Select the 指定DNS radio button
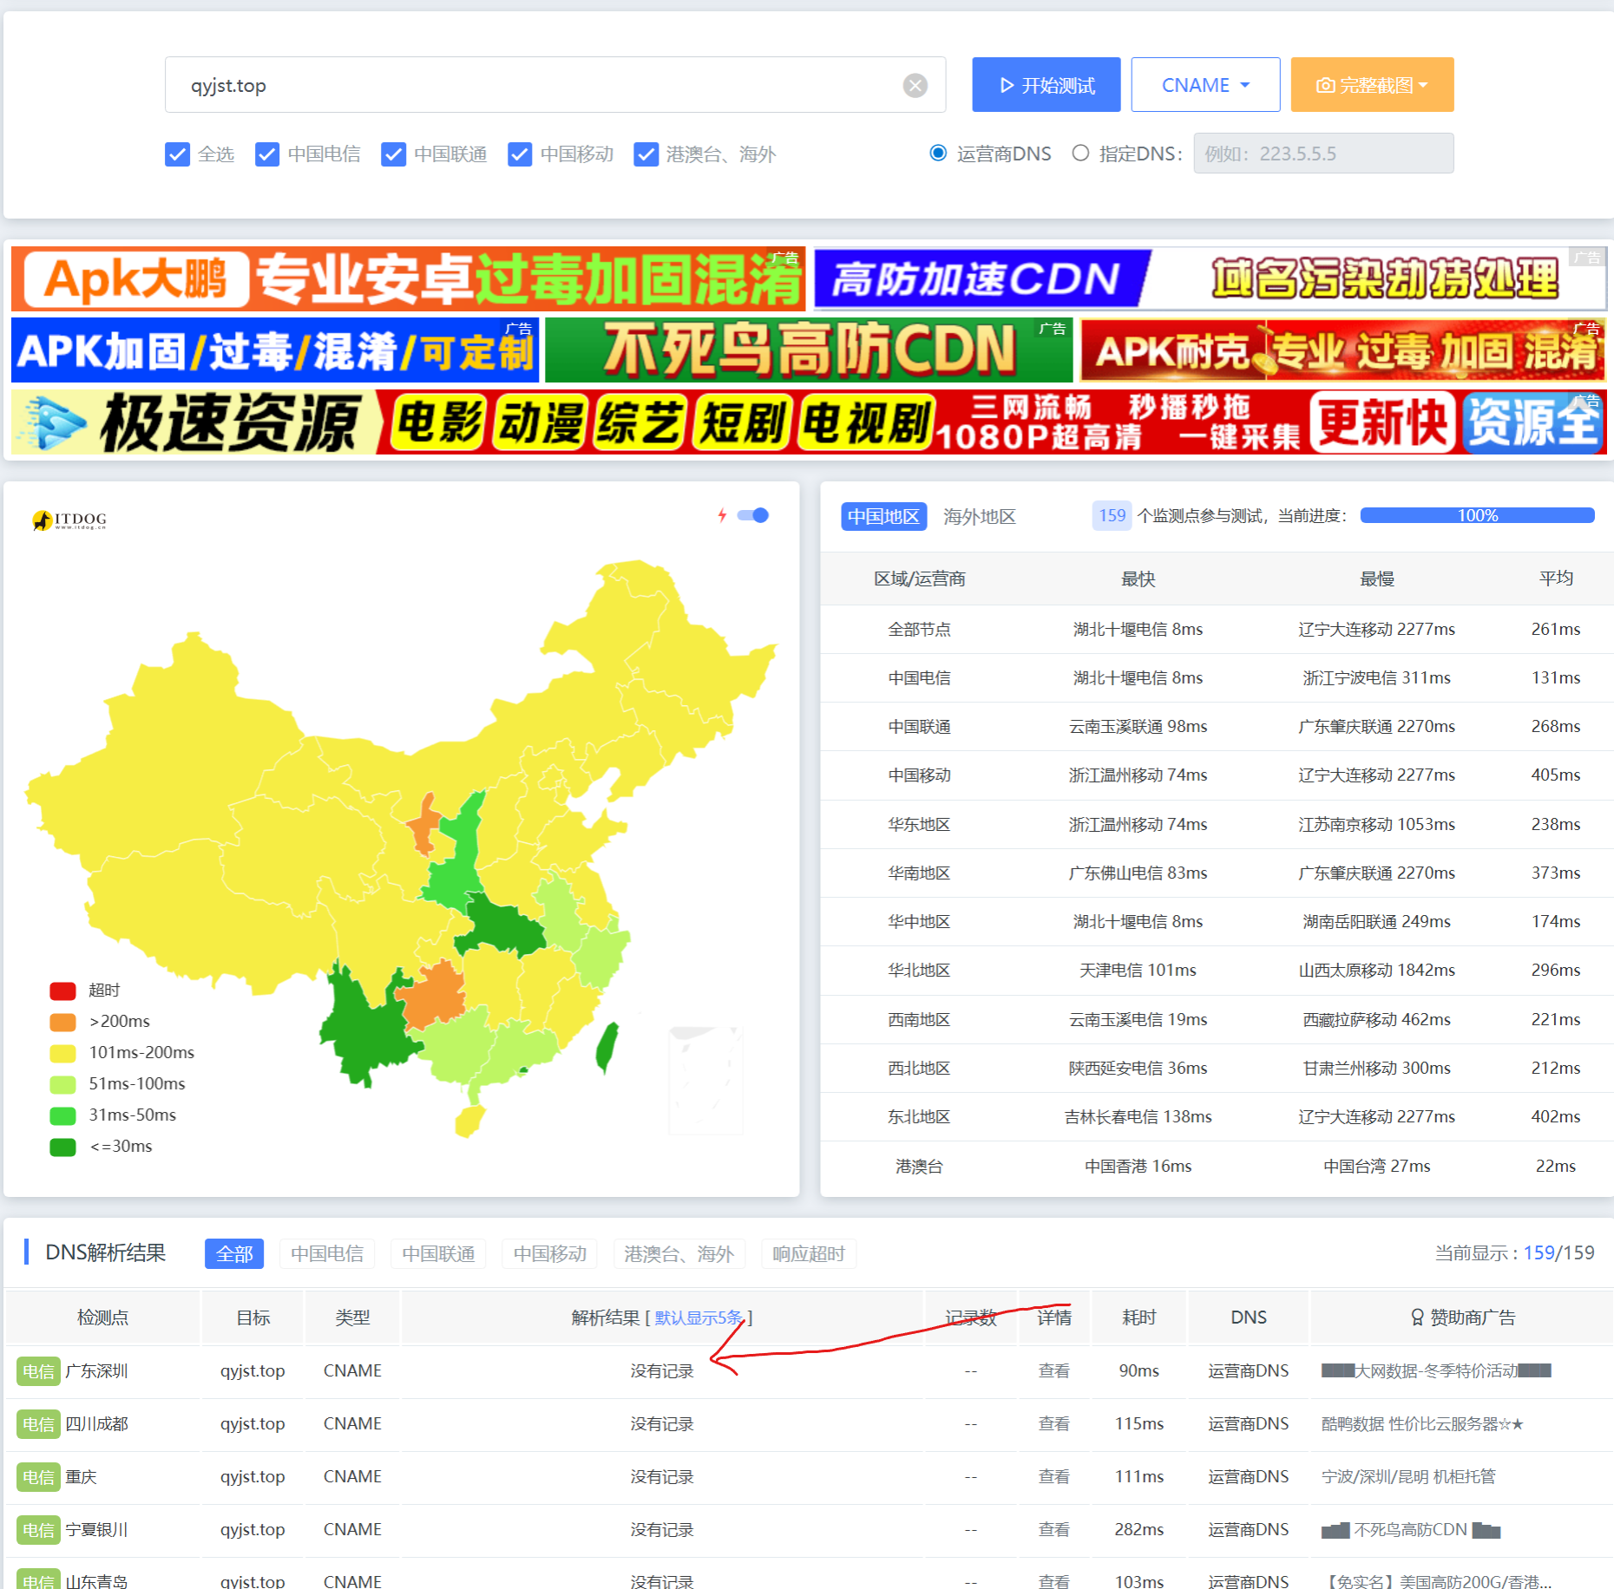 1080,154
